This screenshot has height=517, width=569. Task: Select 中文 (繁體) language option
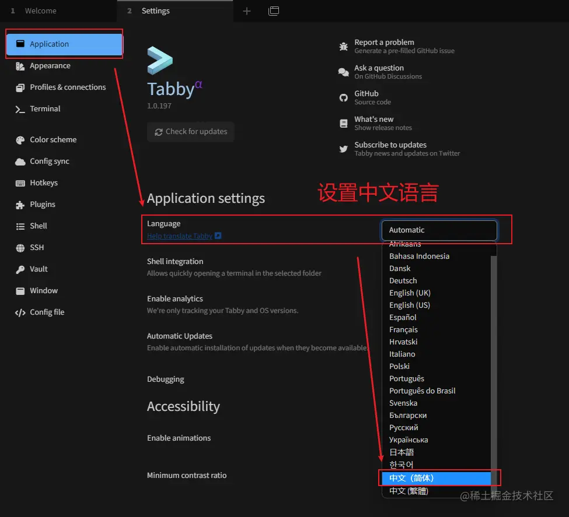click(436, 491)
